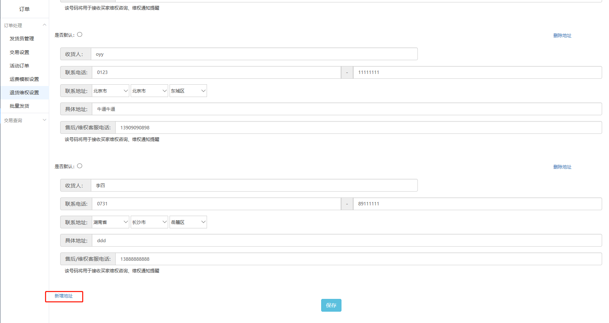609x323 pixels.
Task: Focus the service phone field containing 13909090898
Action: pyautogui.click(x=359, y=128)
